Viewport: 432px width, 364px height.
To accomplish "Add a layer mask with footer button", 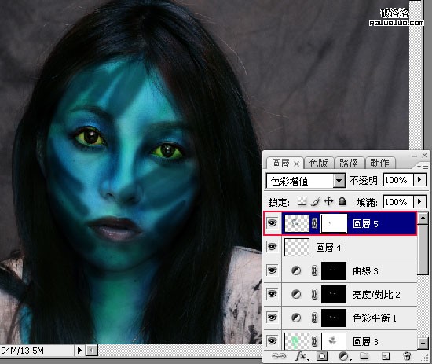I will pos(322,356).
